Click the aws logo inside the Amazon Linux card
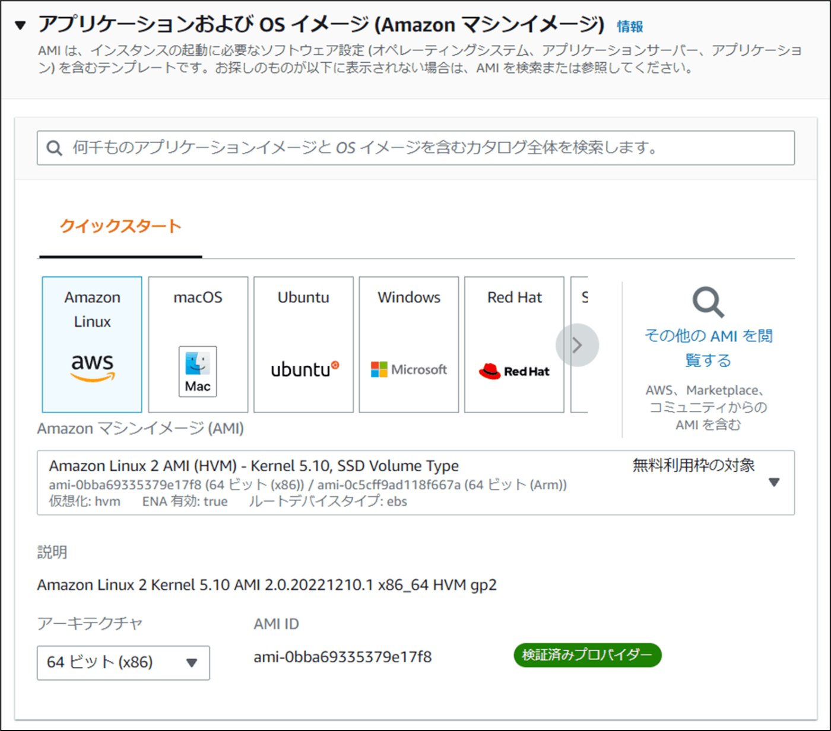Image resolution: width=831 pixels, height=731 pixels. pyautogui.click(x=91, y=366)
